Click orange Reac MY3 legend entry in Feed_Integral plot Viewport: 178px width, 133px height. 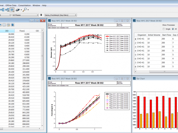pos(117,98)
